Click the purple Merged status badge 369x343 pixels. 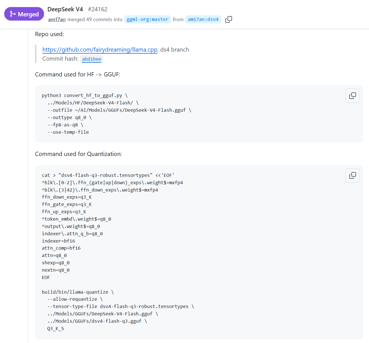(24, 14)
